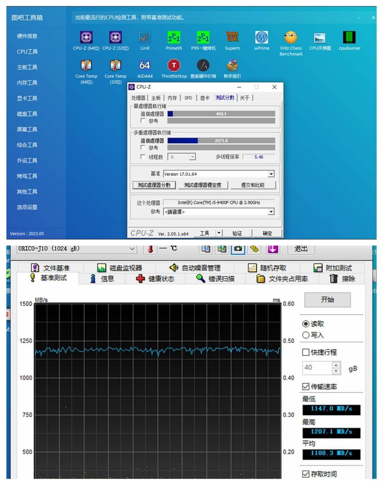Click the 测試處理器穩定度 button
This screenshot has width=383, height=485.
pyautogui.click(x=202, y=185)
